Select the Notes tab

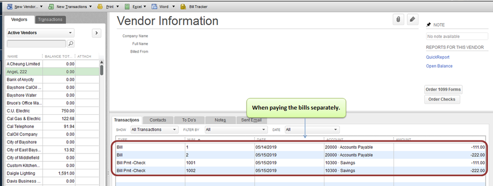coord(220,120)
